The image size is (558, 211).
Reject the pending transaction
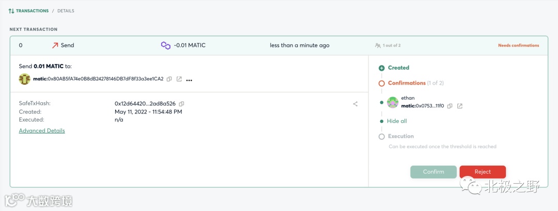483,172
